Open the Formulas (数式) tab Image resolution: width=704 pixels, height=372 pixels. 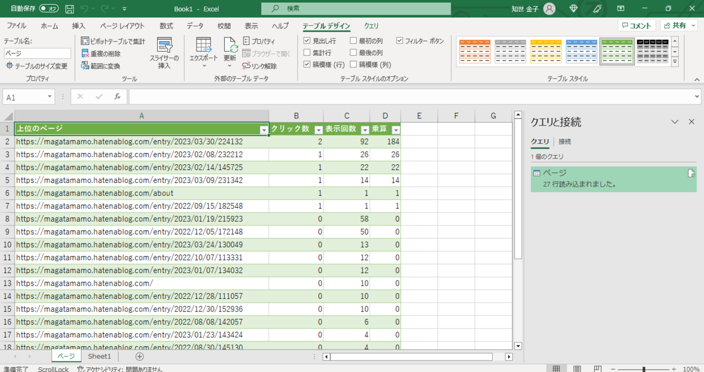pos(166,26)
